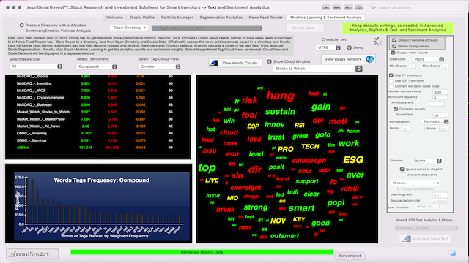Click the Screenshot button at bottom

click(x=350, y=256)
